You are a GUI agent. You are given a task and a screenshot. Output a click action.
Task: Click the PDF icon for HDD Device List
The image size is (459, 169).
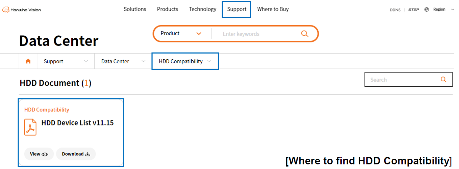(30, 127)
